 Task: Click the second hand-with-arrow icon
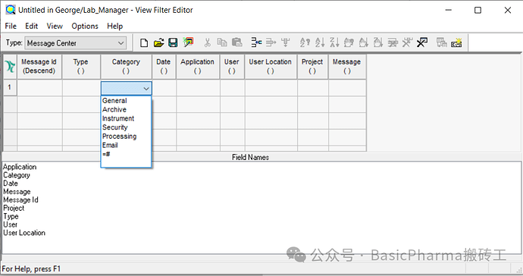(x=378, y=42)
